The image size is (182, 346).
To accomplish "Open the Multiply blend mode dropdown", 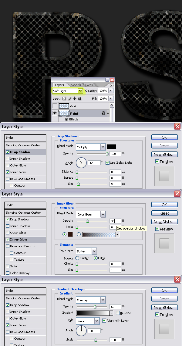I will (103, 147).
